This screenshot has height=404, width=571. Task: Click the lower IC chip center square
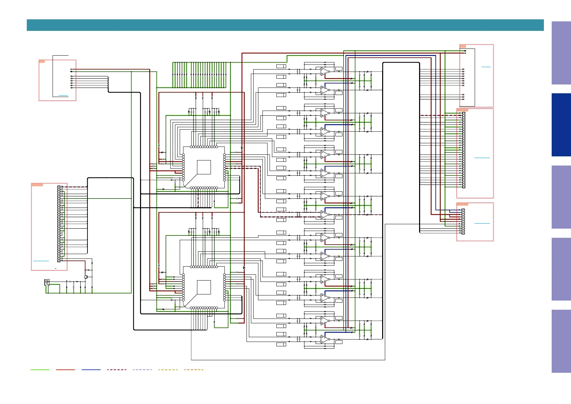coord(204,287)
